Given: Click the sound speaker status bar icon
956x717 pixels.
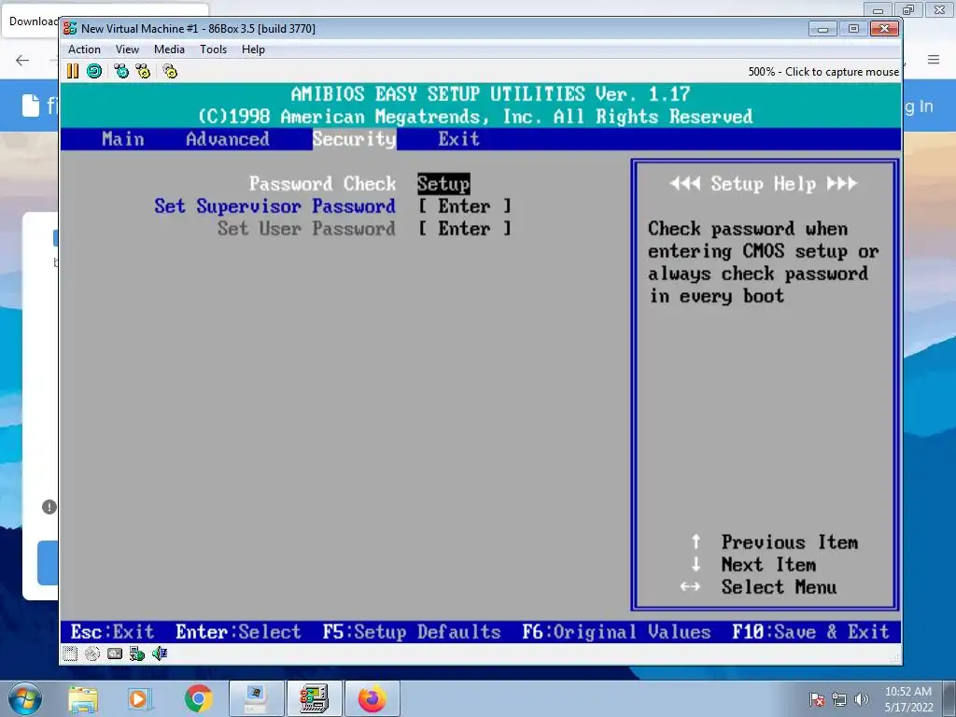Looking at the screenshot, I should click(x=160, y=654).
